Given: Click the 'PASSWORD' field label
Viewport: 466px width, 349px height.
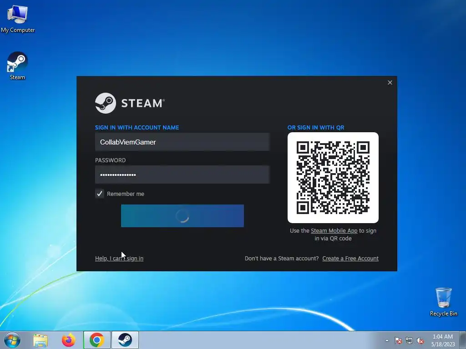Looking at the screenshot, I should click(x=110, y=160).
